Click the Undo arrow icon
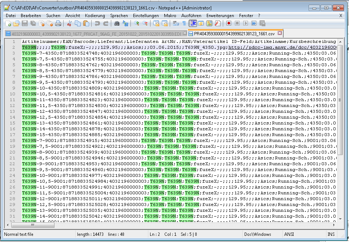Viewport: 349px width, 242px height. [97, 23]
